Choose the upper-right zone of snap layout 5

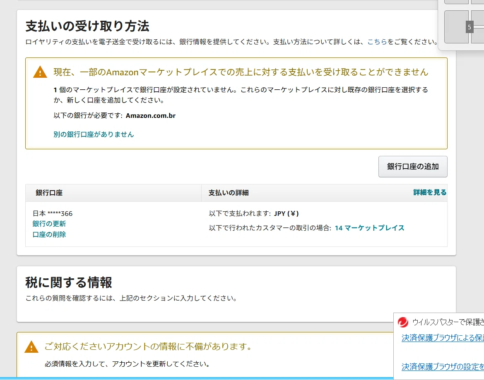(x=478, y=17)
